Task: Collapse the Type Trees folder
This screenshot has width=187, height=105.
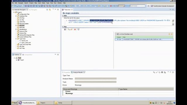Action: click(16, 39)
